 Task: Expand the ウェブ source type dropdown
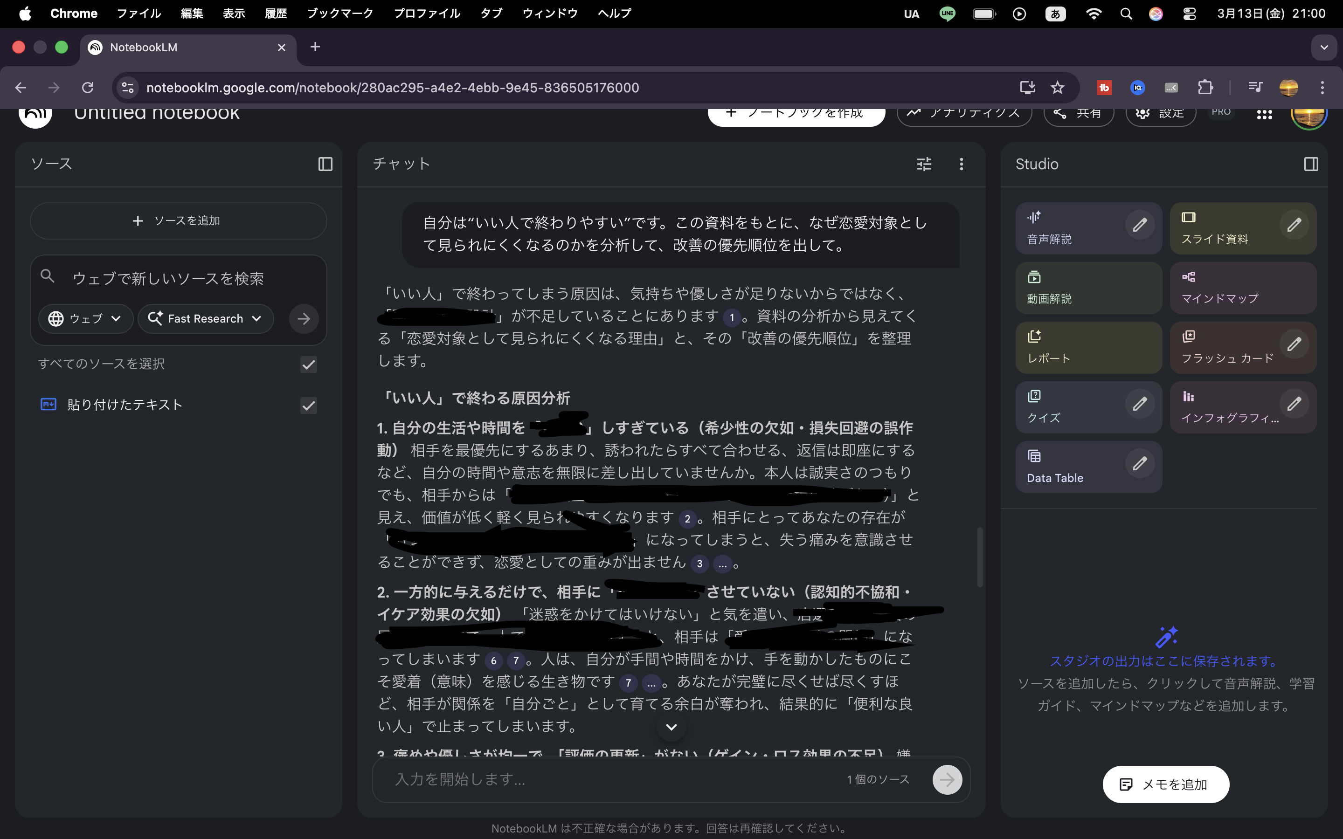point(85,318)
